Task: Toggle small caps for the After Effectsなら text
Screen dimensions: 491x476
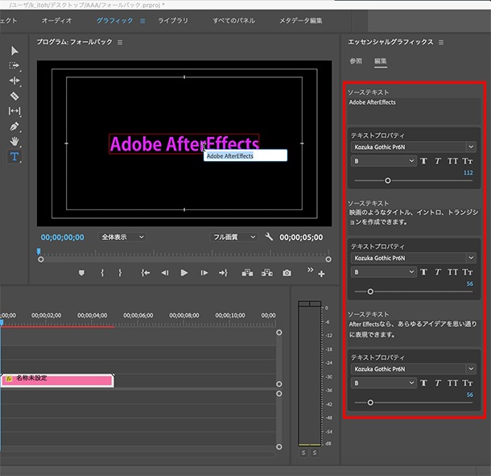Action: click(x=468, y=383)
